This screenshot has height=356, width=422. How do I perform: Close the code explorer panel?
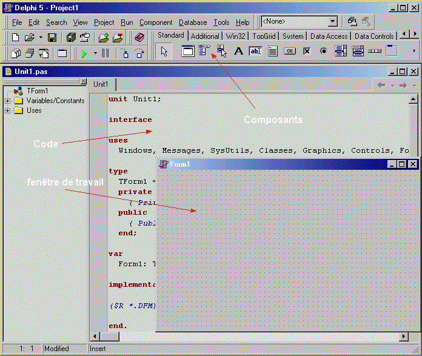click(x=84, y=81)
